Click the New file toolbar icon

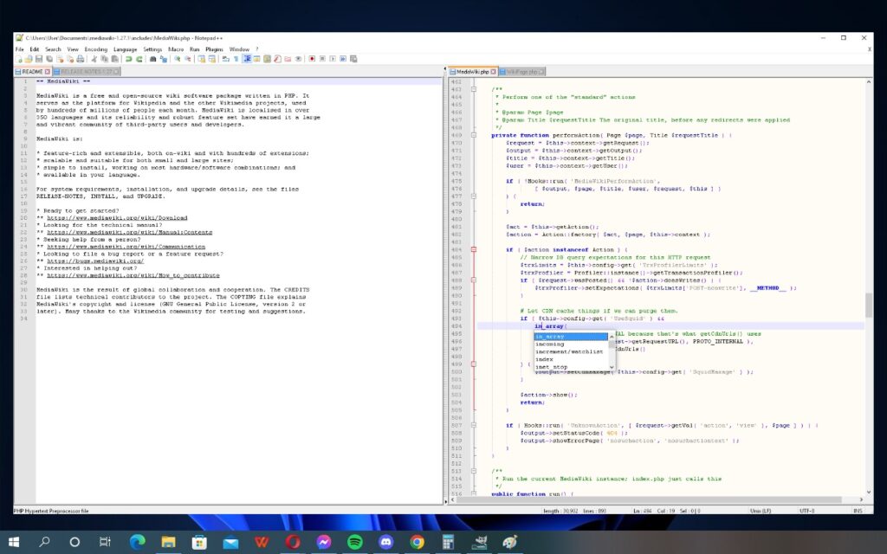pyautogui.click(x=19, y=59)
